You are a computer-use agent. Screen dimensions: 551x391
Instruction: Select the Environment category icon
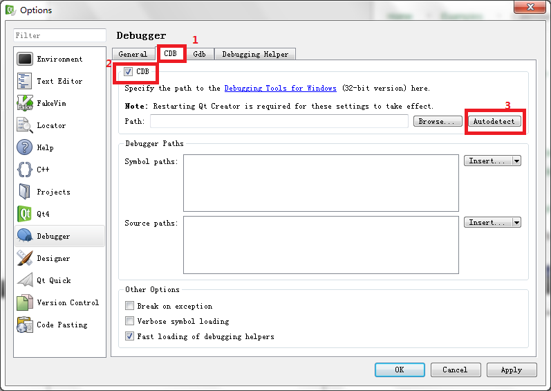[25, 60]
